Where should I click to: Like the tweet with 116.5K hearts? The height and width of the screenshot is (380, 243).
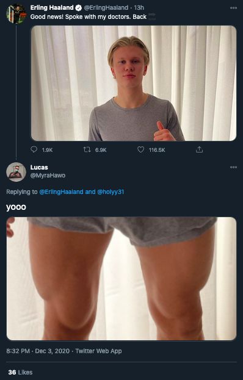[141, 150]
